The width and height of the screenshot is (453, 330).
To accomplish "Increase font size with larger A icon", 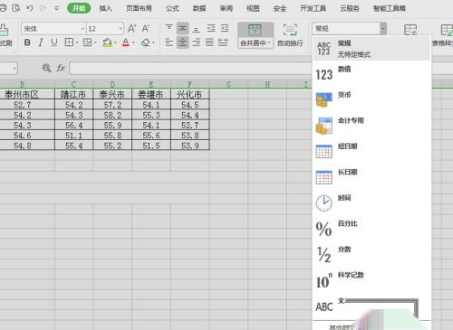I will point(131,29).
